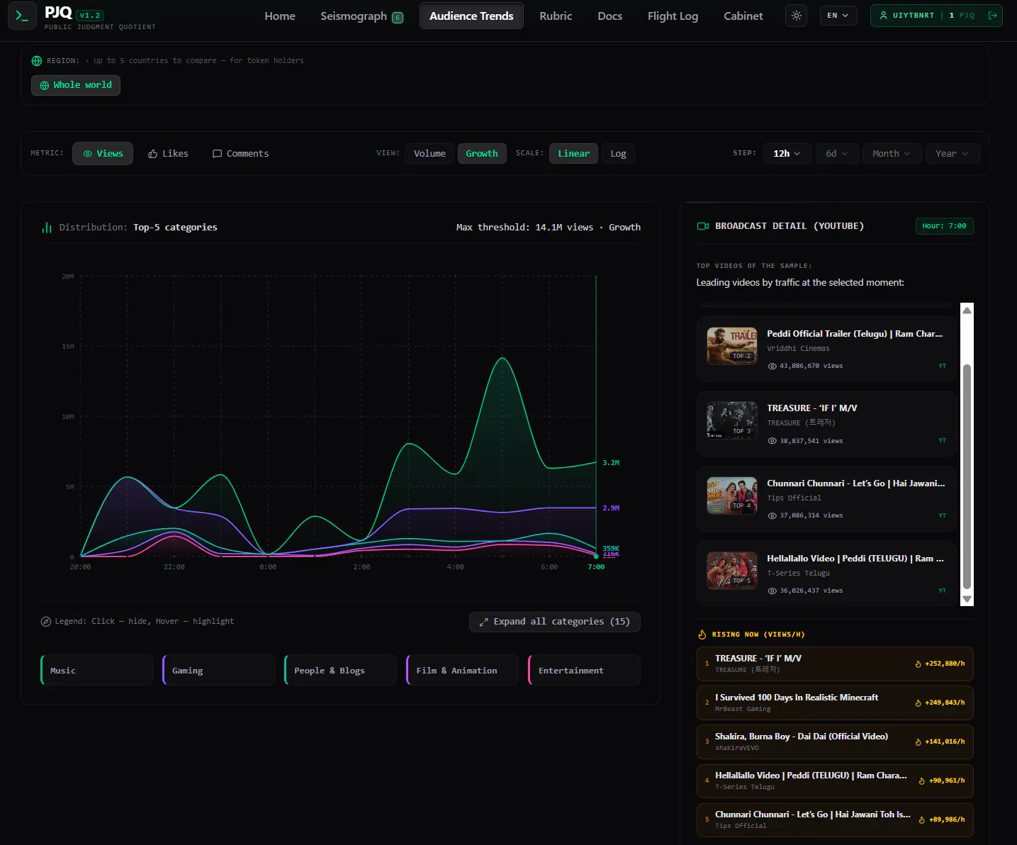Open Hellallallo Video top 5 thumbnail
Screen dimensions: 1017x845
click(x=732, y=571)
